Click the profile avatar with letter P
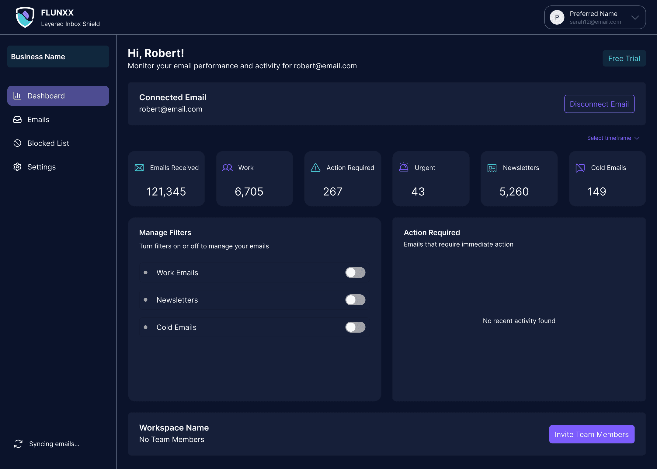Screen dimensions: 657x469 coord(557,17)
